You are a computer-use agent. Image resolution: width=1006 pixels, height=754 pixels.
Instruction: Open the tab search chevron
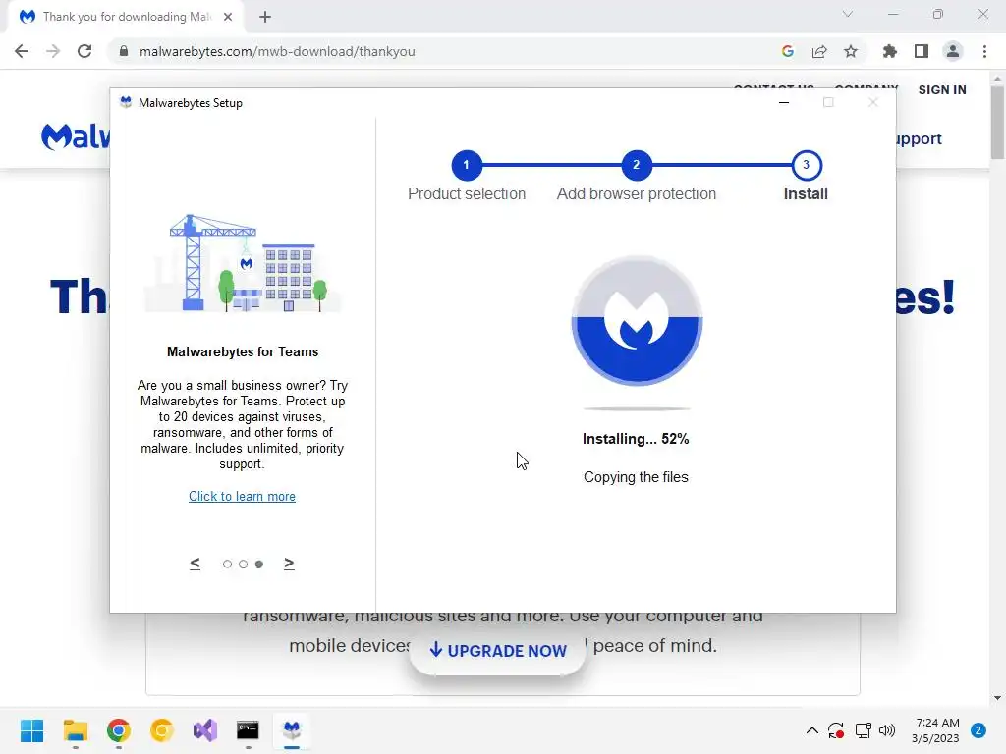tap(848, 14)
